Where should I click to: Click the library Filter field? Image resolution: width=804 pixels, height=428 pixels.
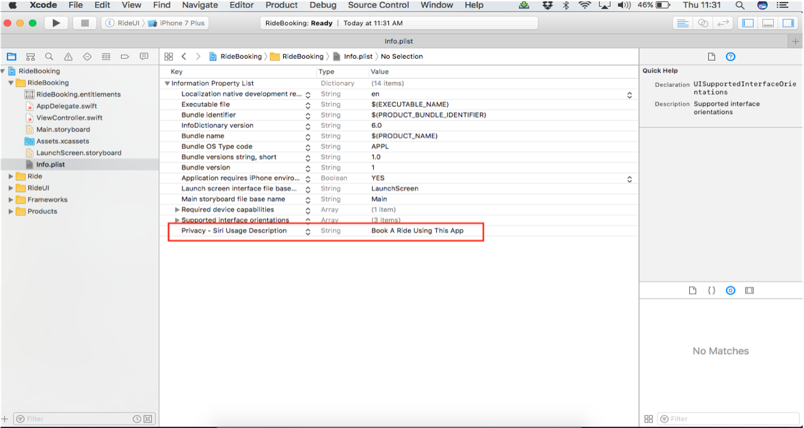point(728,419)
